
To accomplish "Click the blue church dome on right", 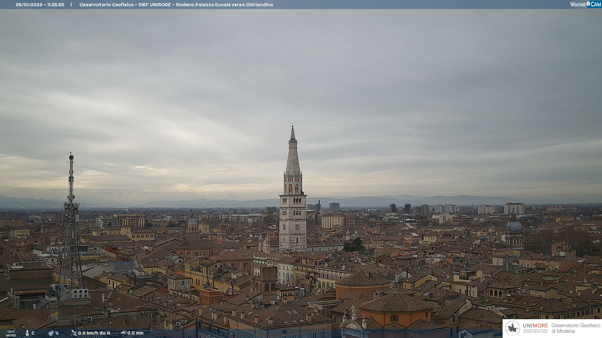I will point(514,226).
